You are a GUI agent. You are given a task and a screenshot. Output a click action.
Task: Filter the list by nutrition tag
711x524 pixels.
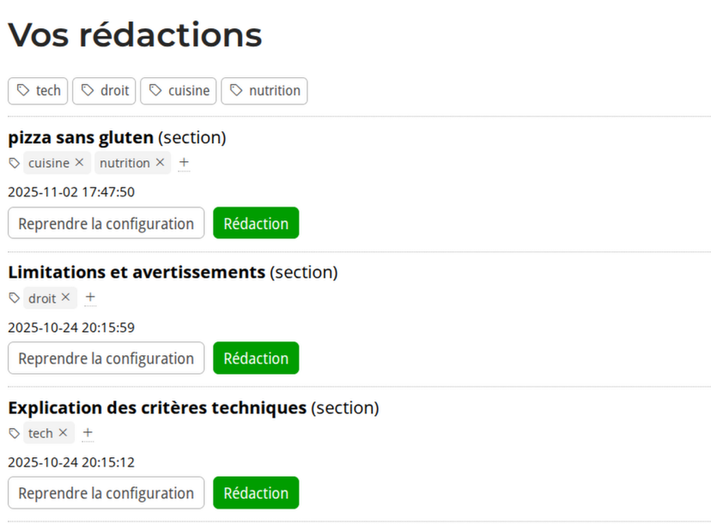[x=264, y=91]
